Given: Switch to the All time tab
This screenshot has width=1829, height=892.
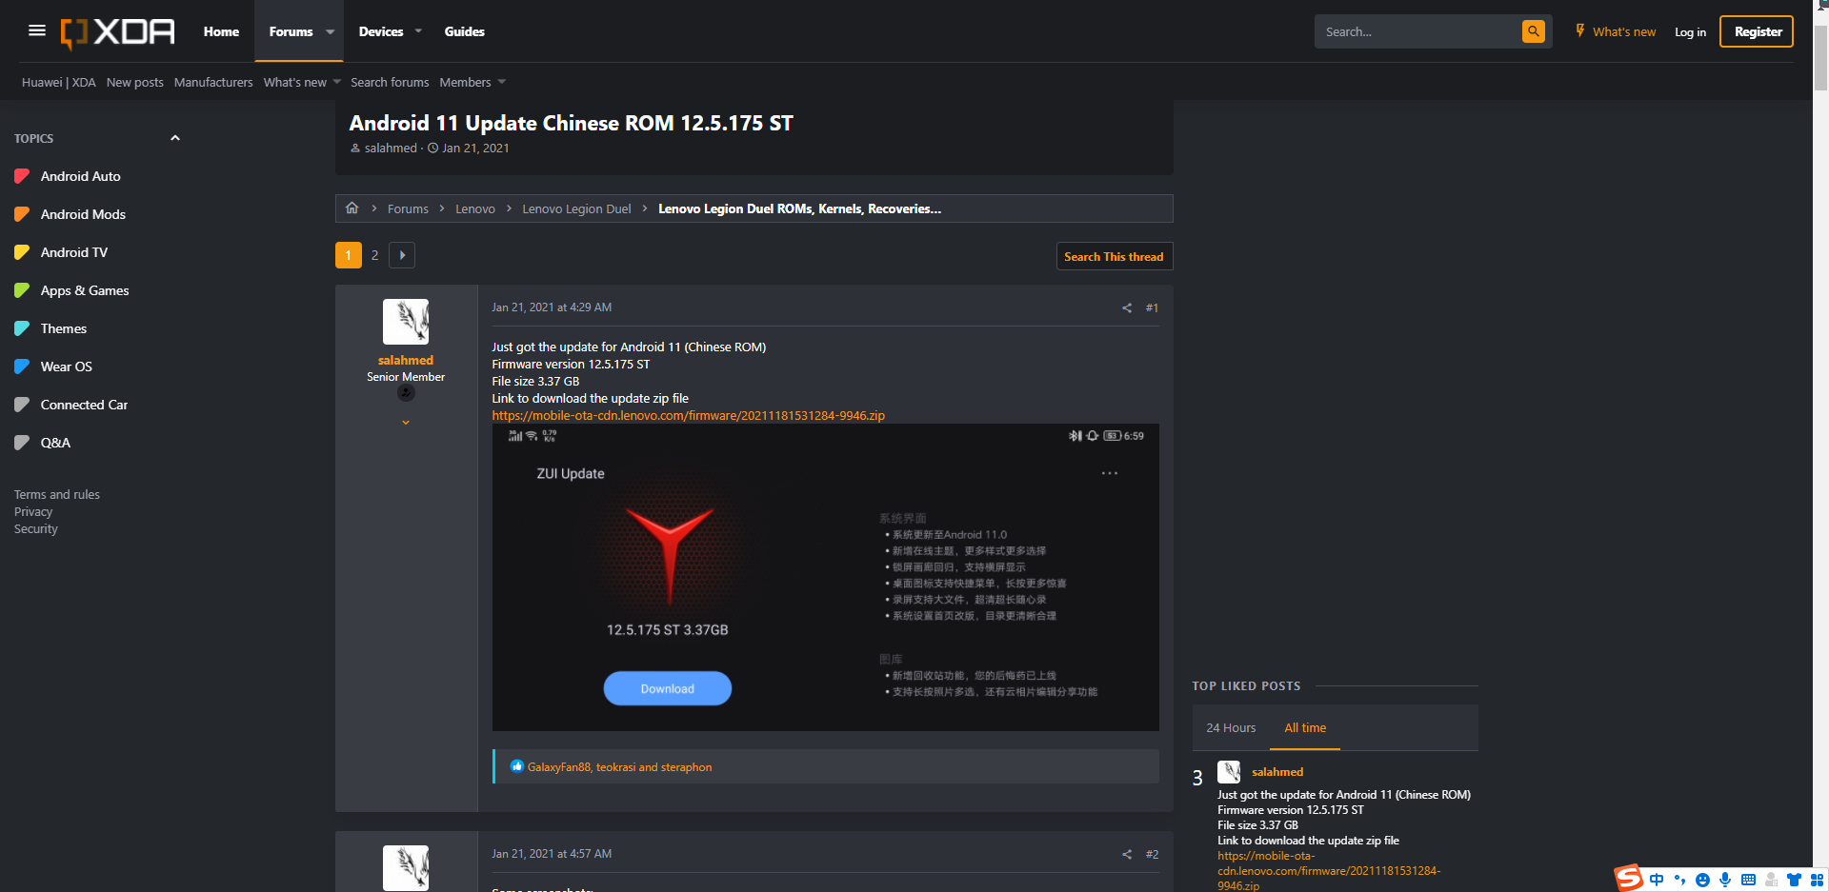Looking at the screenshot, I should click(x=1305, y=727).
